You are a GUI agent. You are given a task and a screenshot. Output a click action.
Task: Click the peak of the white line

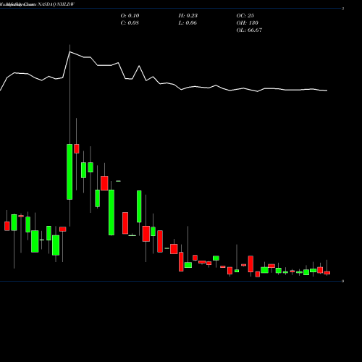pos(70,52)
